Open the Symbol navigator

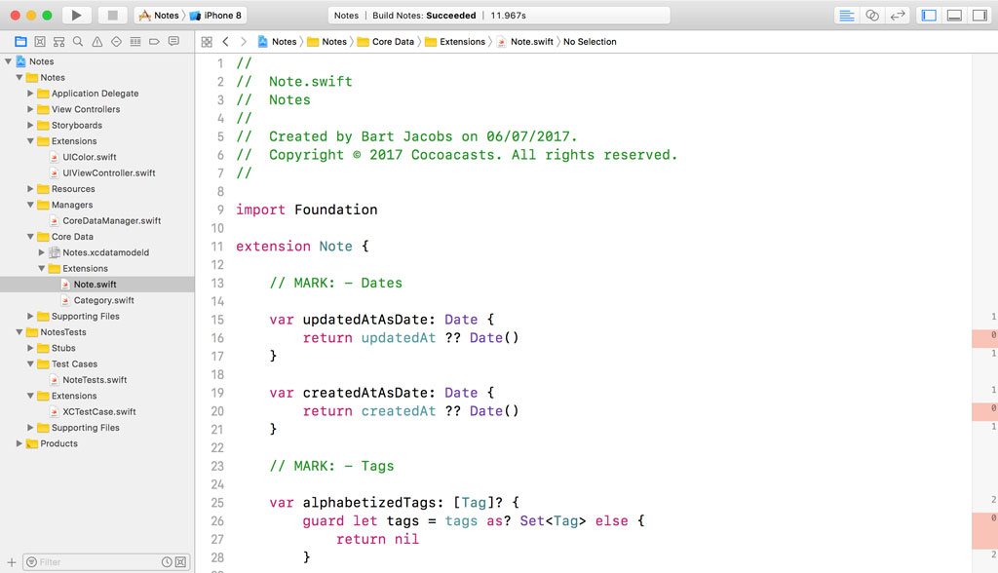click(58, 42)
